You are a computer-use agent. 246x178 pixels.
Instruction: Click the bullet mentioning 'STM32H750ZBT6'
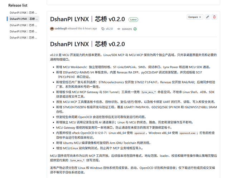136,110
